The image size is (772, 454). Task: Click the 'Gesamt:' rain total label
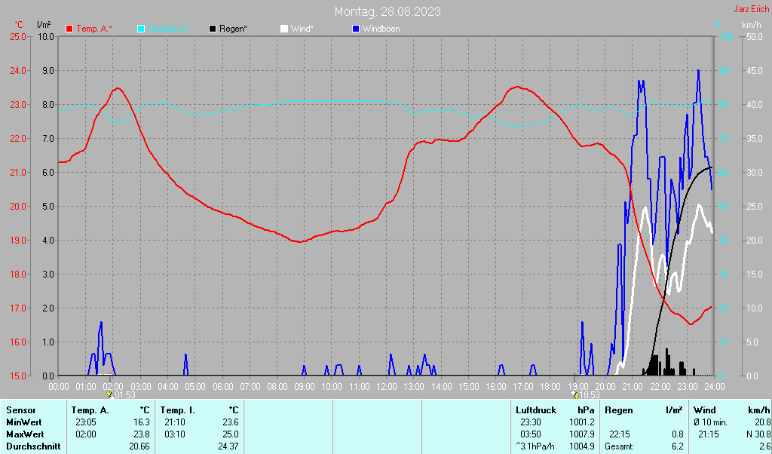(620, 446)
